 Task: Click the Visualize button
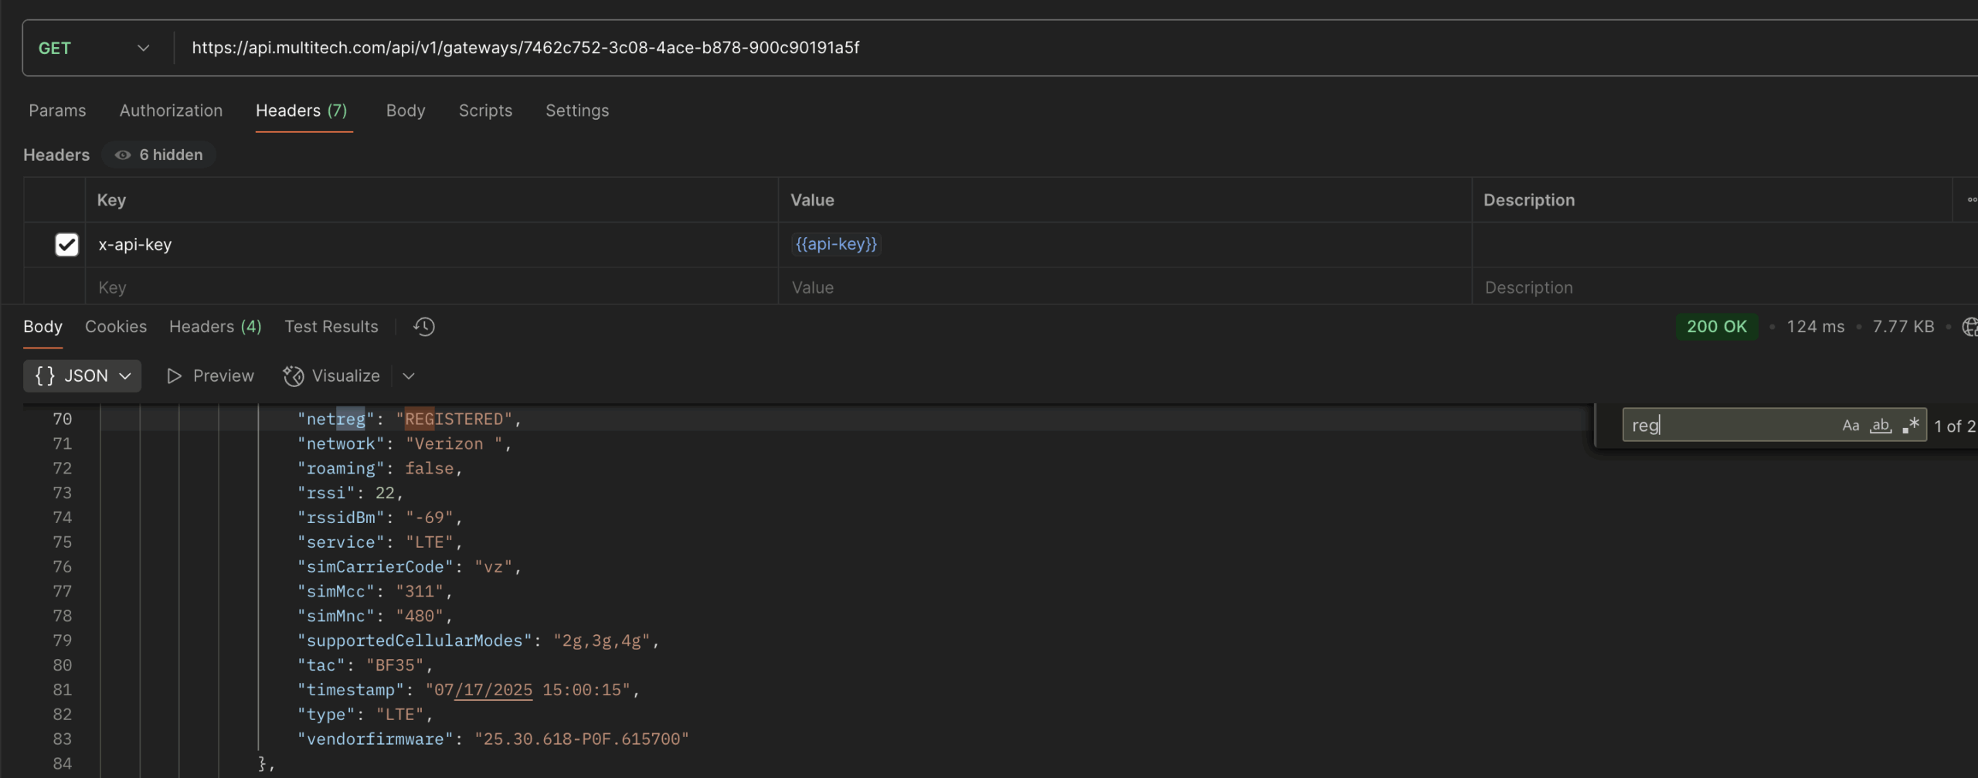(331, 375)
